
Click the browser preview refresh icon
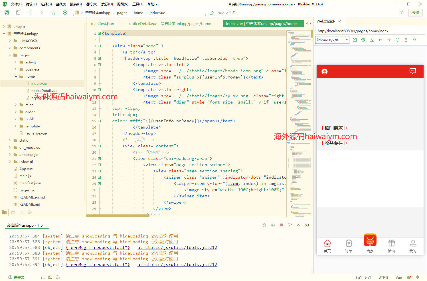[397, 40]
